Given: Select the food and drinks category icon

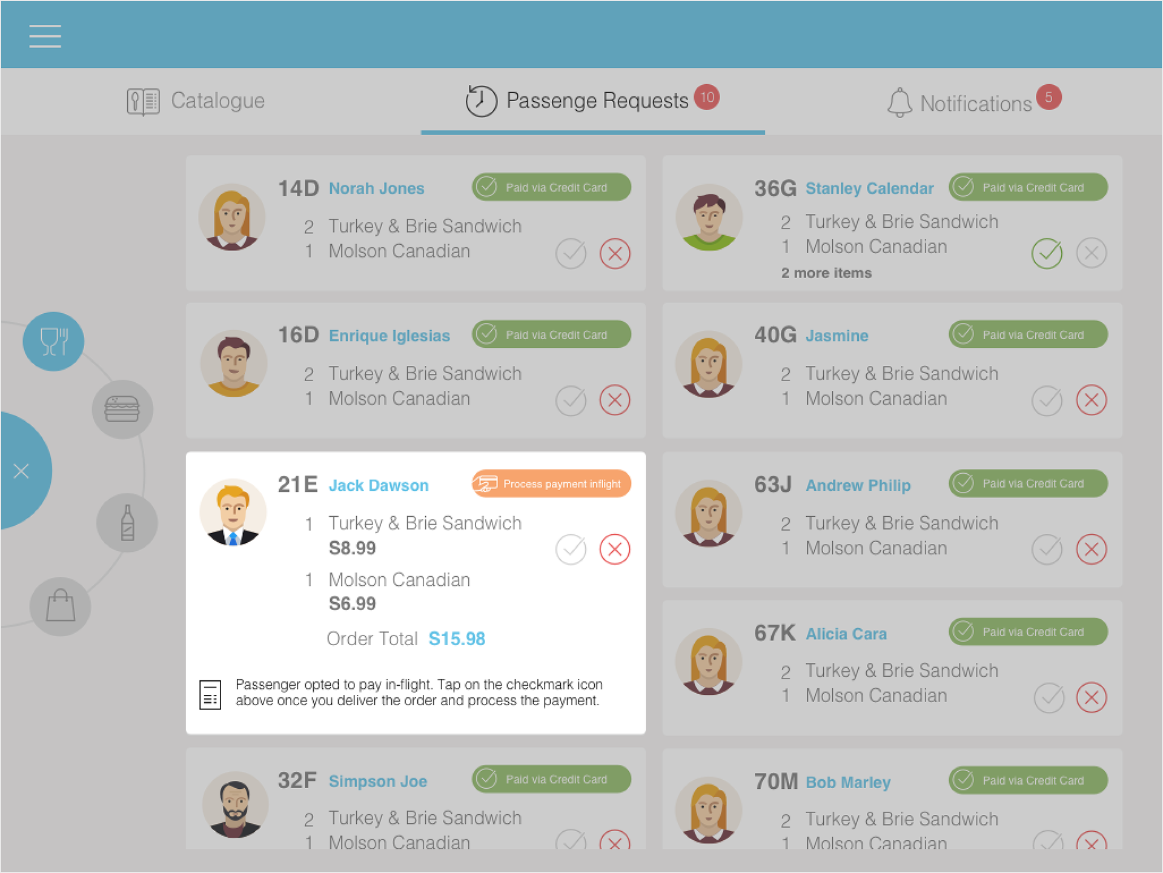Looking at the screenshot, I should coord(53,342).
